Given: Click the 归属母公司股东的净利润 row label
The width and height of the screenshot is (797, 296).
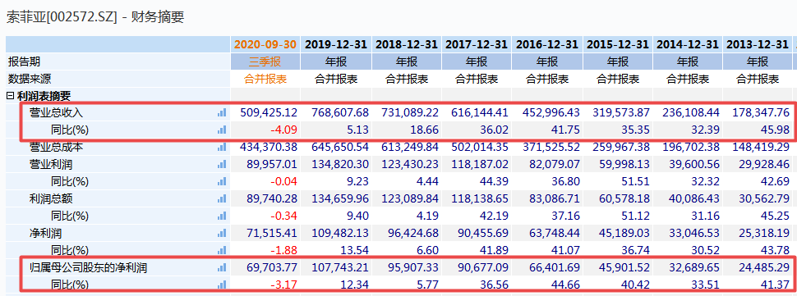Looking at the screenshot, I should pyautogui.click(x=89, y=267).
